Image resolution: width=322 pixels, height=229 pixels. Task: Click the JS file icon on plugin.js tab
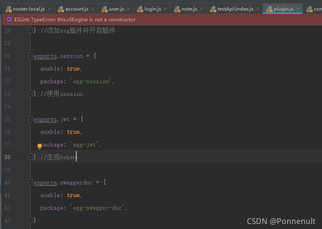(269, 9)
